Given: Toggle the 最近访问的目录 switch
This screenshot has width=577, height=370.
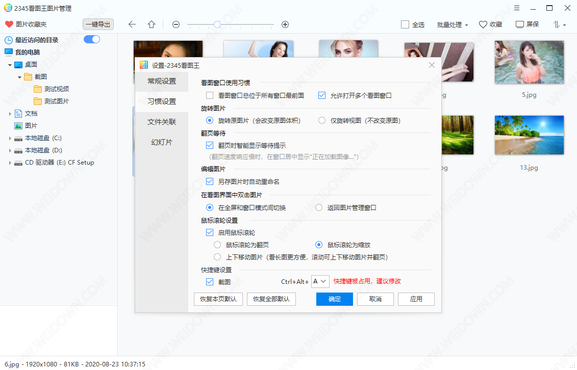Looking at the screenshot, I should click(x=92, y=39).
